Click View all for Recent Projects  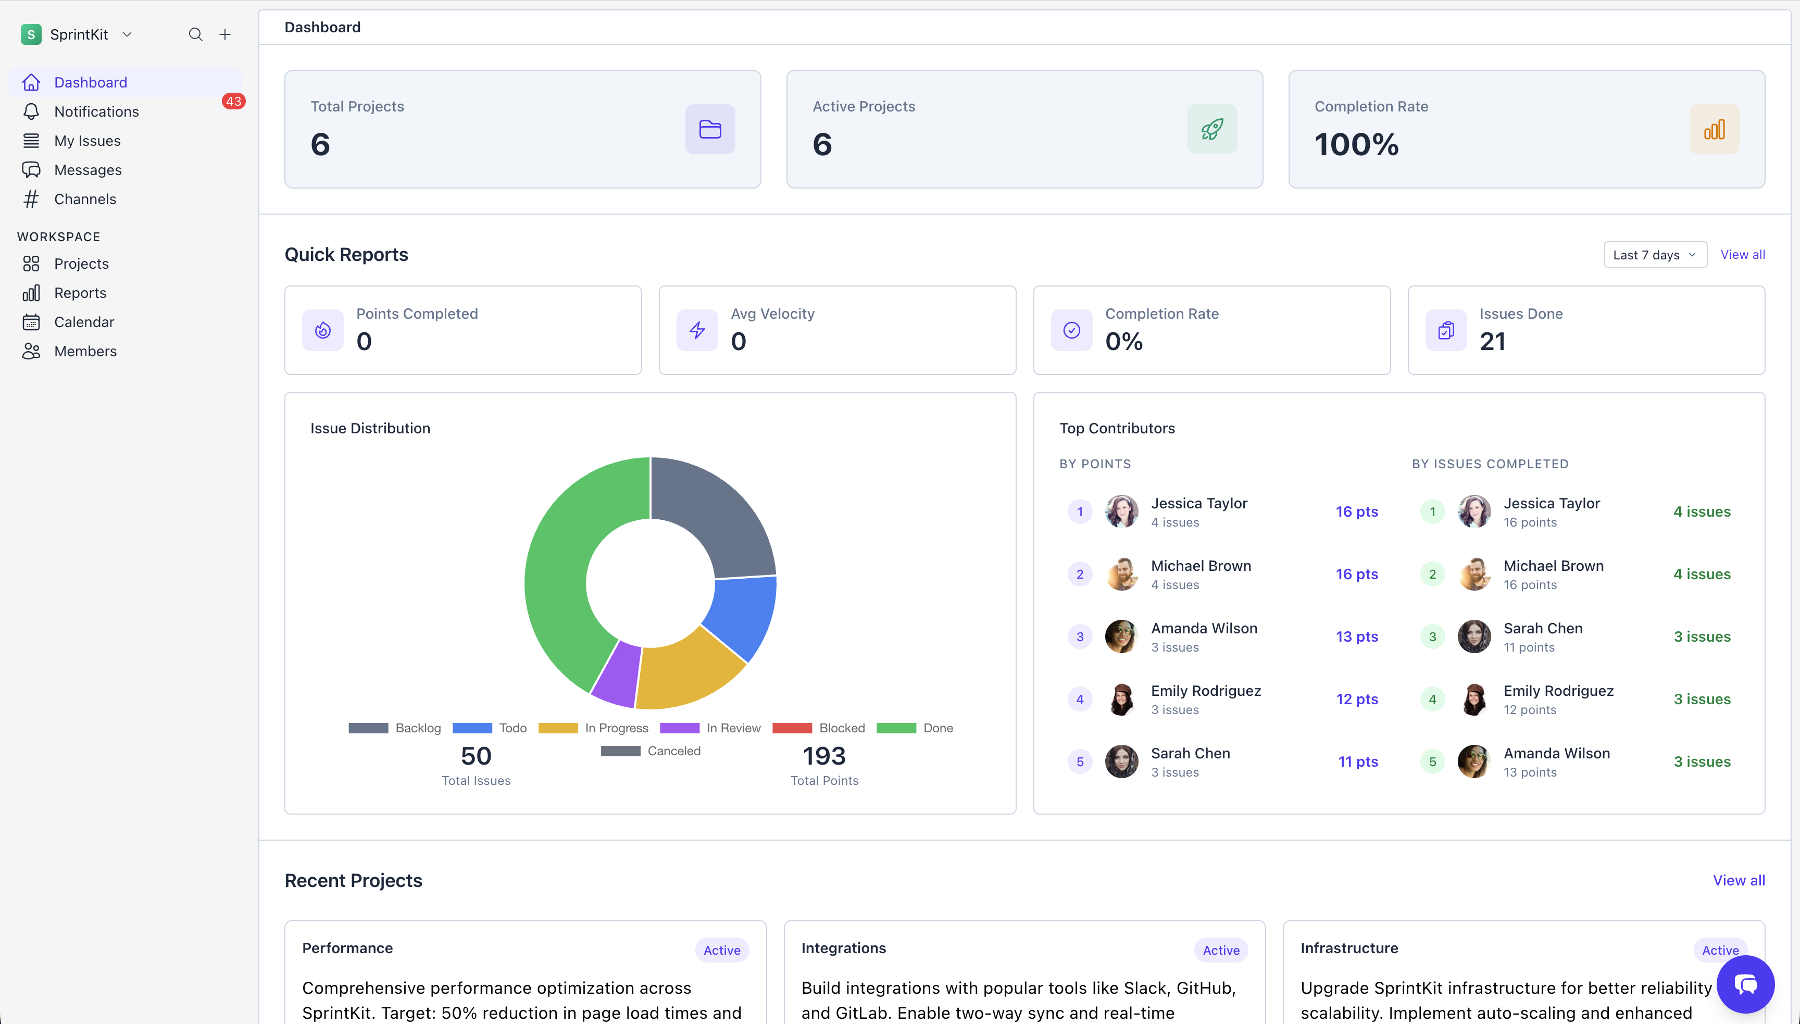[1739, 880]
